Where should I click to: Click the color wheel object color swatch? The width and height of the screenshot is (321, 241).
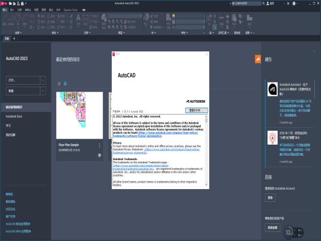point(173,16)
